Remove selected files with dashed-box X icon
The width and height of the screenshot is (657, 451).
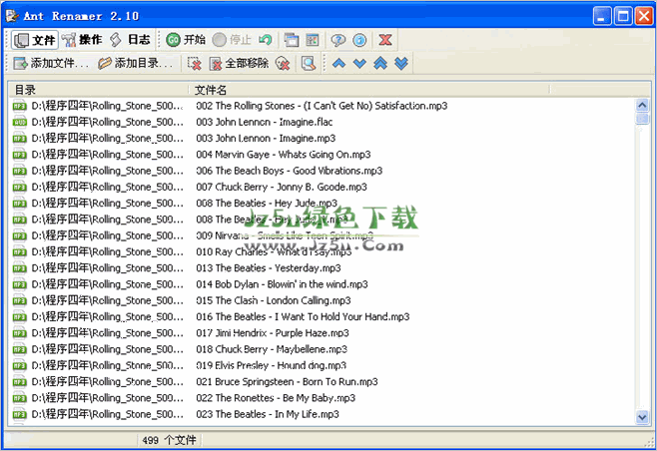point(194,63)
